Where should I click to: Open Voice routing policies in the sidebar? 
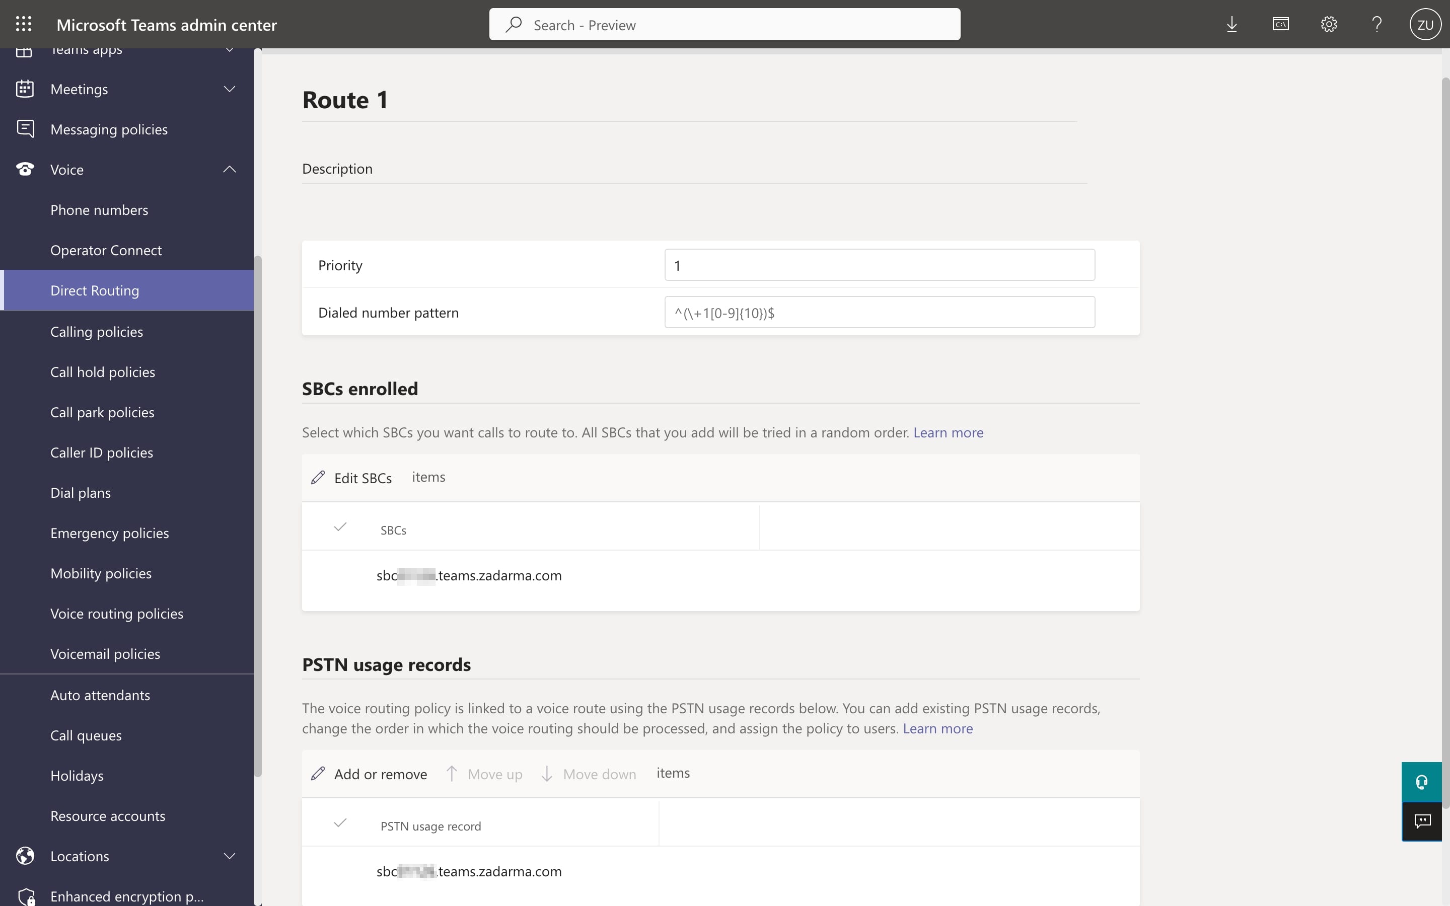tap(117, 614)
